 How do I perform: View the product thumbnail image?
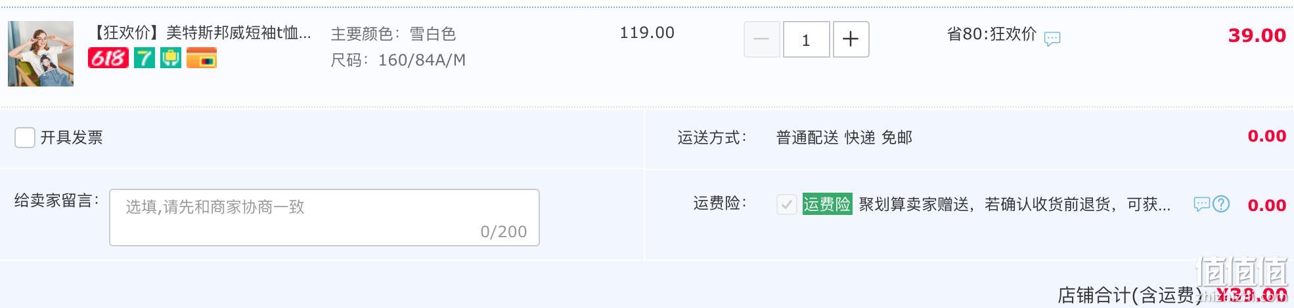(x=41, y=54)
